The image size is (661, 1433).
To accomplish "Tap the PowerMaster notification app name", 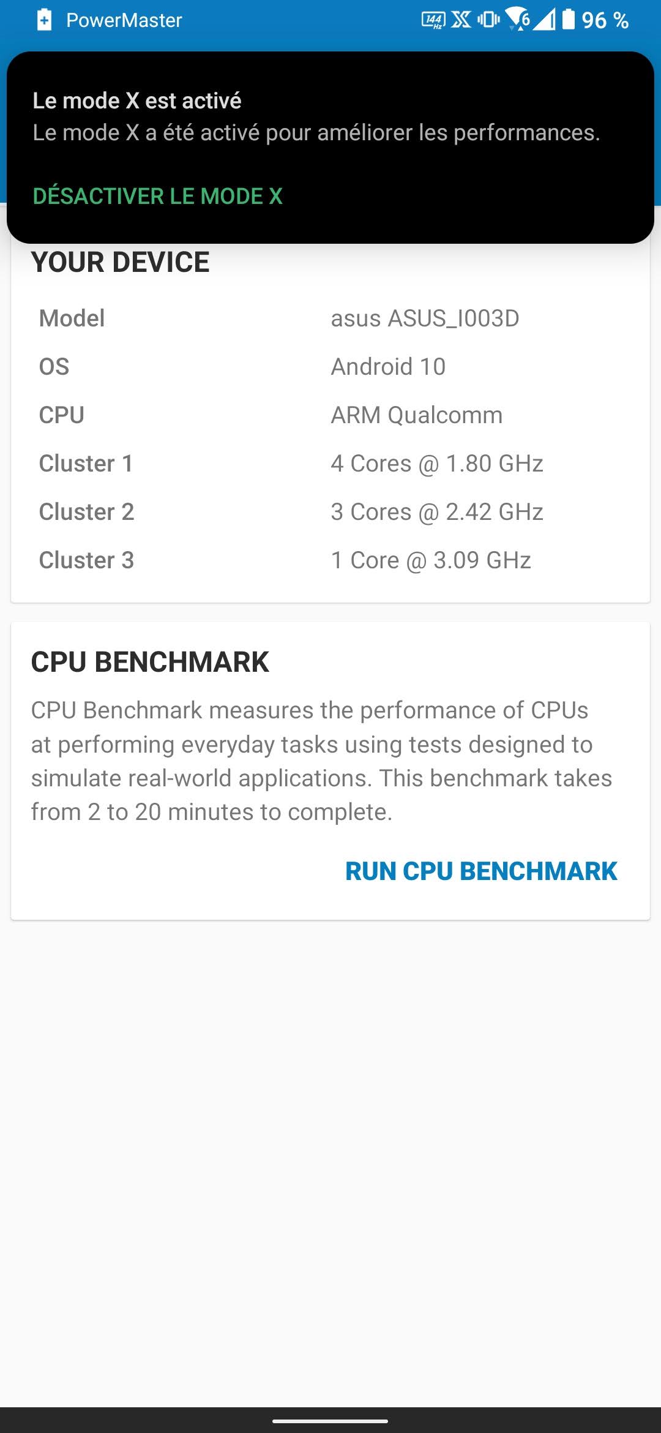I will click(124, 20).
